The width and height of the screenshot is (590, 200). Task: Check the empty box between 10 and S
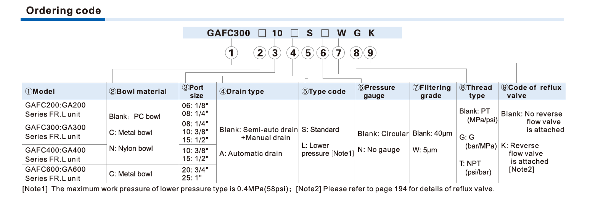tap(294, 33)
